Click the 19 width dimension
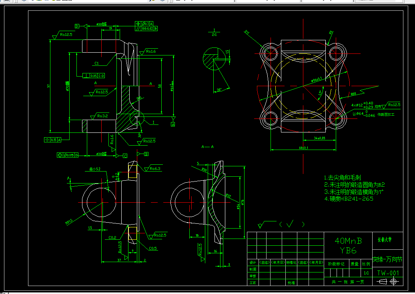Image resolution: width=415 pixels, height=294 pixels. [x=110, y=28]
